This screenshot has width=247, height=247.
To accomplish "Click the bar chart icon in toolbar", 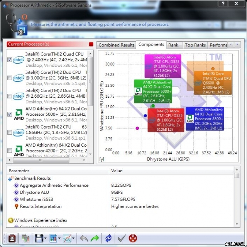I will click(x=53, y=238).
